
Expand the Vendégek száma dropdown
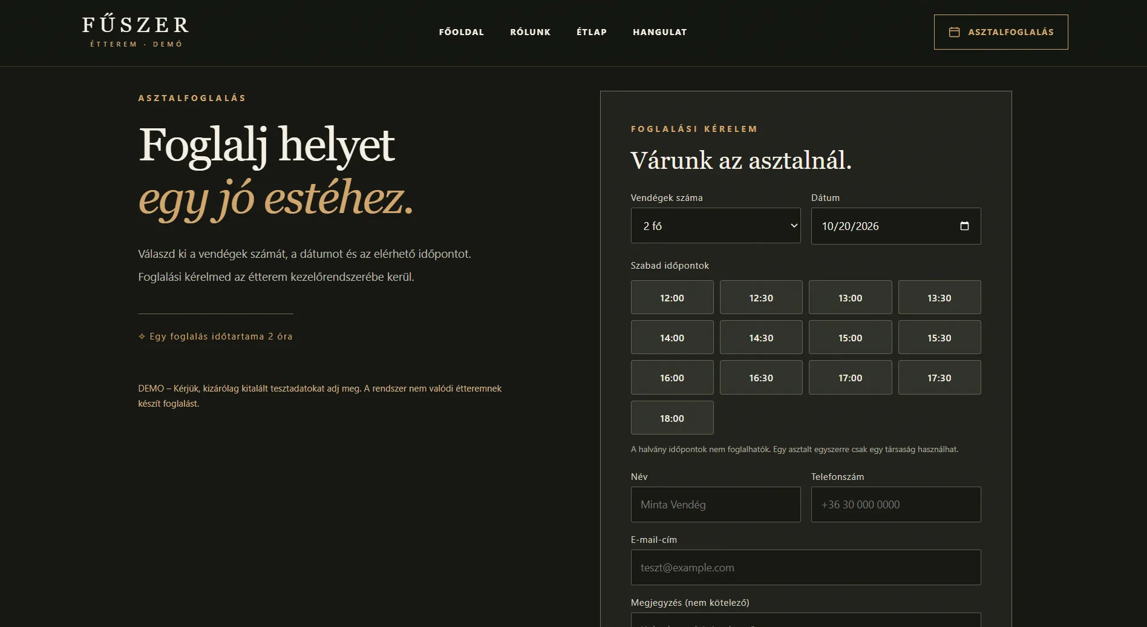pos(716,226)
